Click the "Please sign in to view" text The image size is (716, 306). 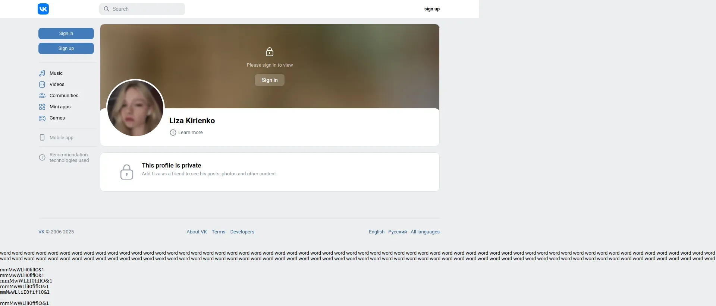270,65
